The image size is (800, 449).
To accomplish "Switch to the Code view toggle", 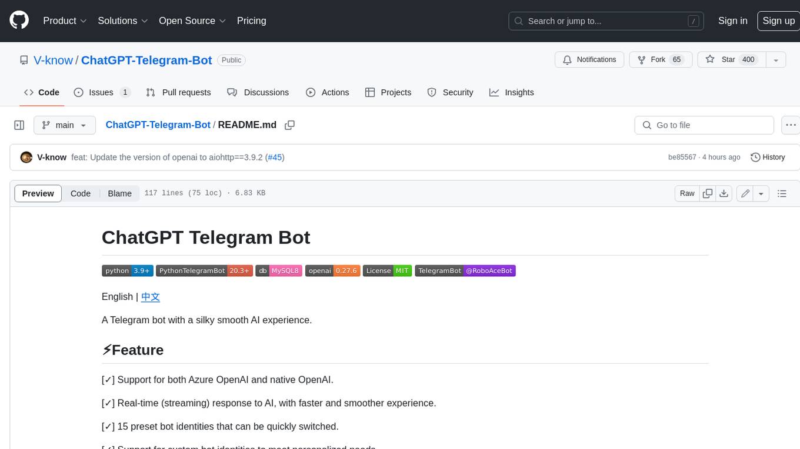I will pos(81,193).
